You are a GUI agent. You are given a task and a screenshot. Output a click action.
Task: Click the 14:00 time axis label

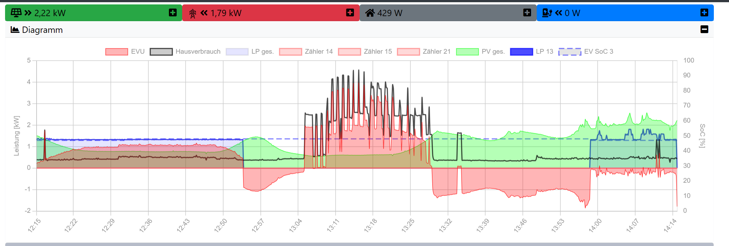(595, 225)
